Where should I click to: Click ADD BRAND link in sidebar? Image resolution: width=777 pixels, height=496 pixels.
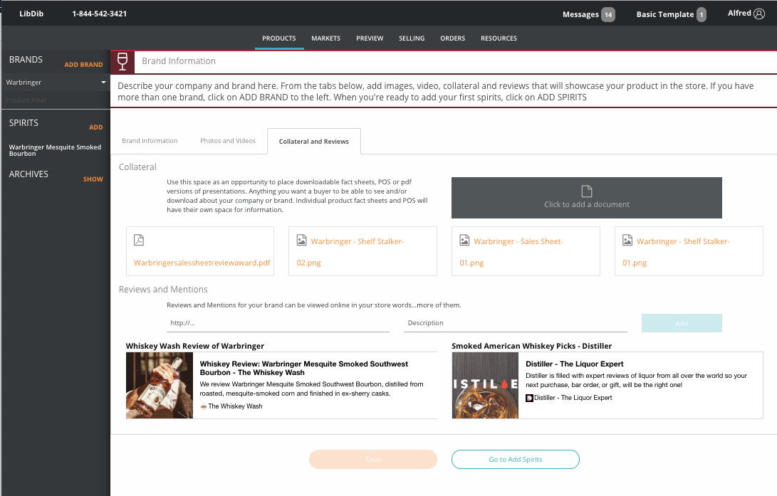point(84,64)
